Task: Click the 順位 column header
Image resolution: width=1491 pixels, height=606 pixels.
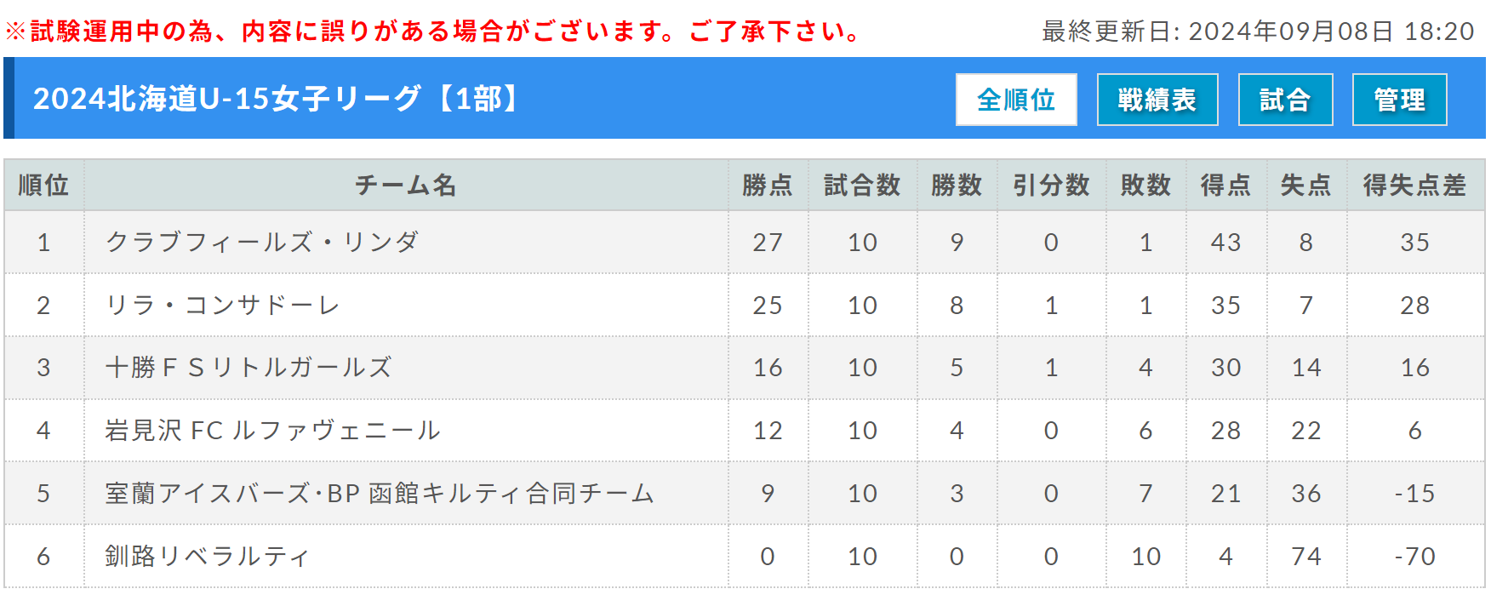Action: (44, 185)
